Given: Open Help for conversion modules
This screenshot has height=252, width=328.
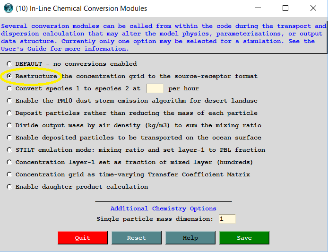Looking at the screenshot, I should [x=190, y=238].
